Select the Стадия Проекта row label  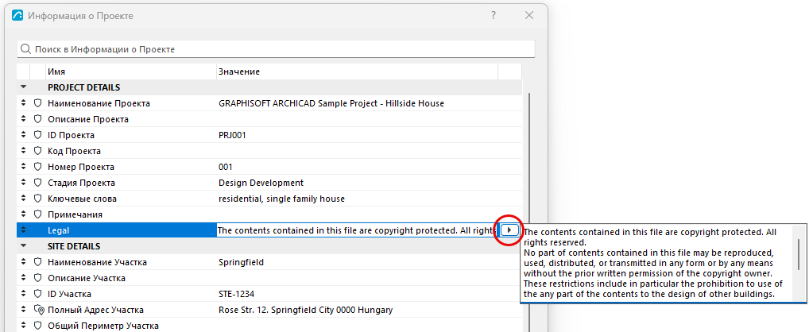(82, 183)
